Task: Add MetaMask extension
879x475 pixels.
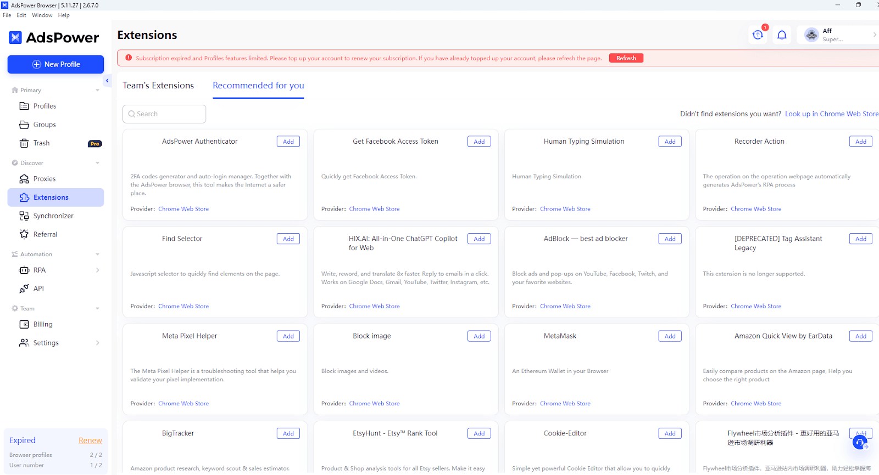Action: (670, 336)
